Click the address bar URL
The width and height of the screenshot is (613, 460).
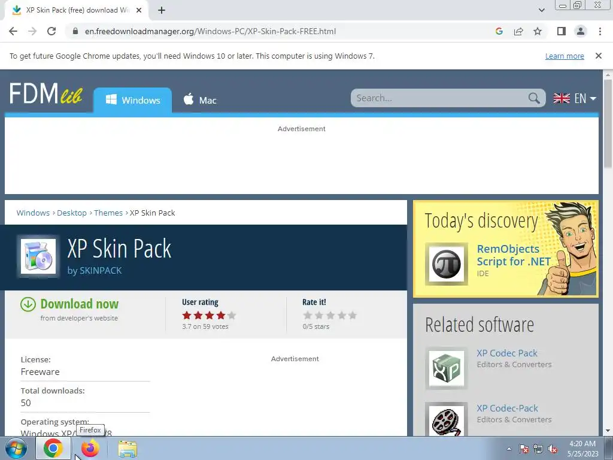(x=210, y=31)
